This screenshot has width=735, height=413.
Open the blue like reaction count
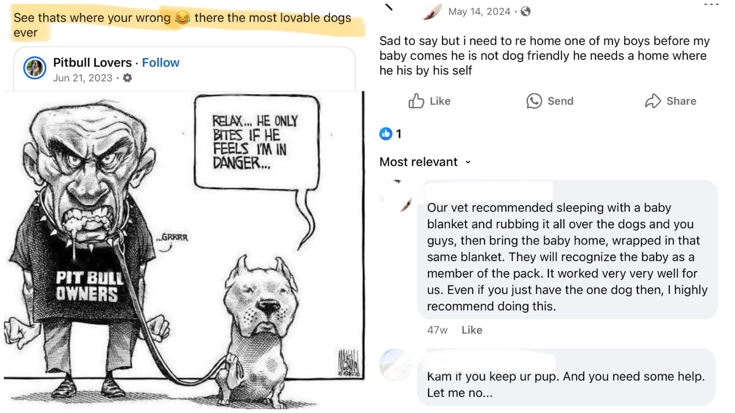(390, 133)
